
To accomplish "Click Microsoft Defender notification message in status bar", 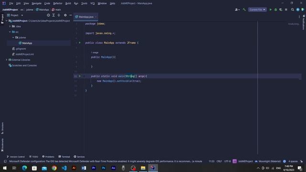I will pos(106,161).
